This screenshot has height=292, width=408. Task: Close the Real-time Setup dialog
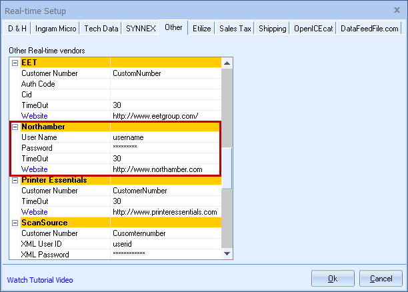tap(397, 10)
